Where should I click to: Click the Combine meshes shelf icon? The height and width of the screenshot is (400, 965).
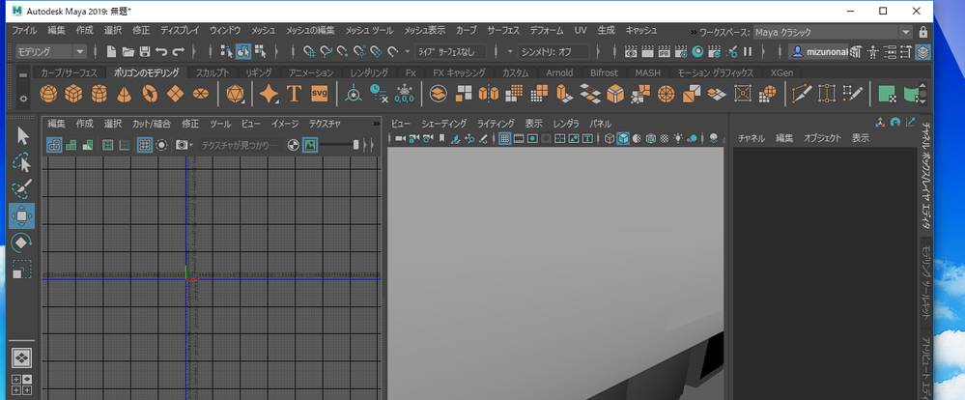[438, 94]
